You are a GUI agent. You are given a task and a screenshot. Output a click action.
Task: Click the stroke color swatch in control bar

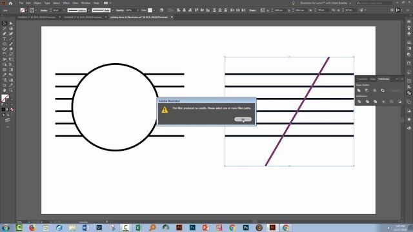click(x=32, y=10)
